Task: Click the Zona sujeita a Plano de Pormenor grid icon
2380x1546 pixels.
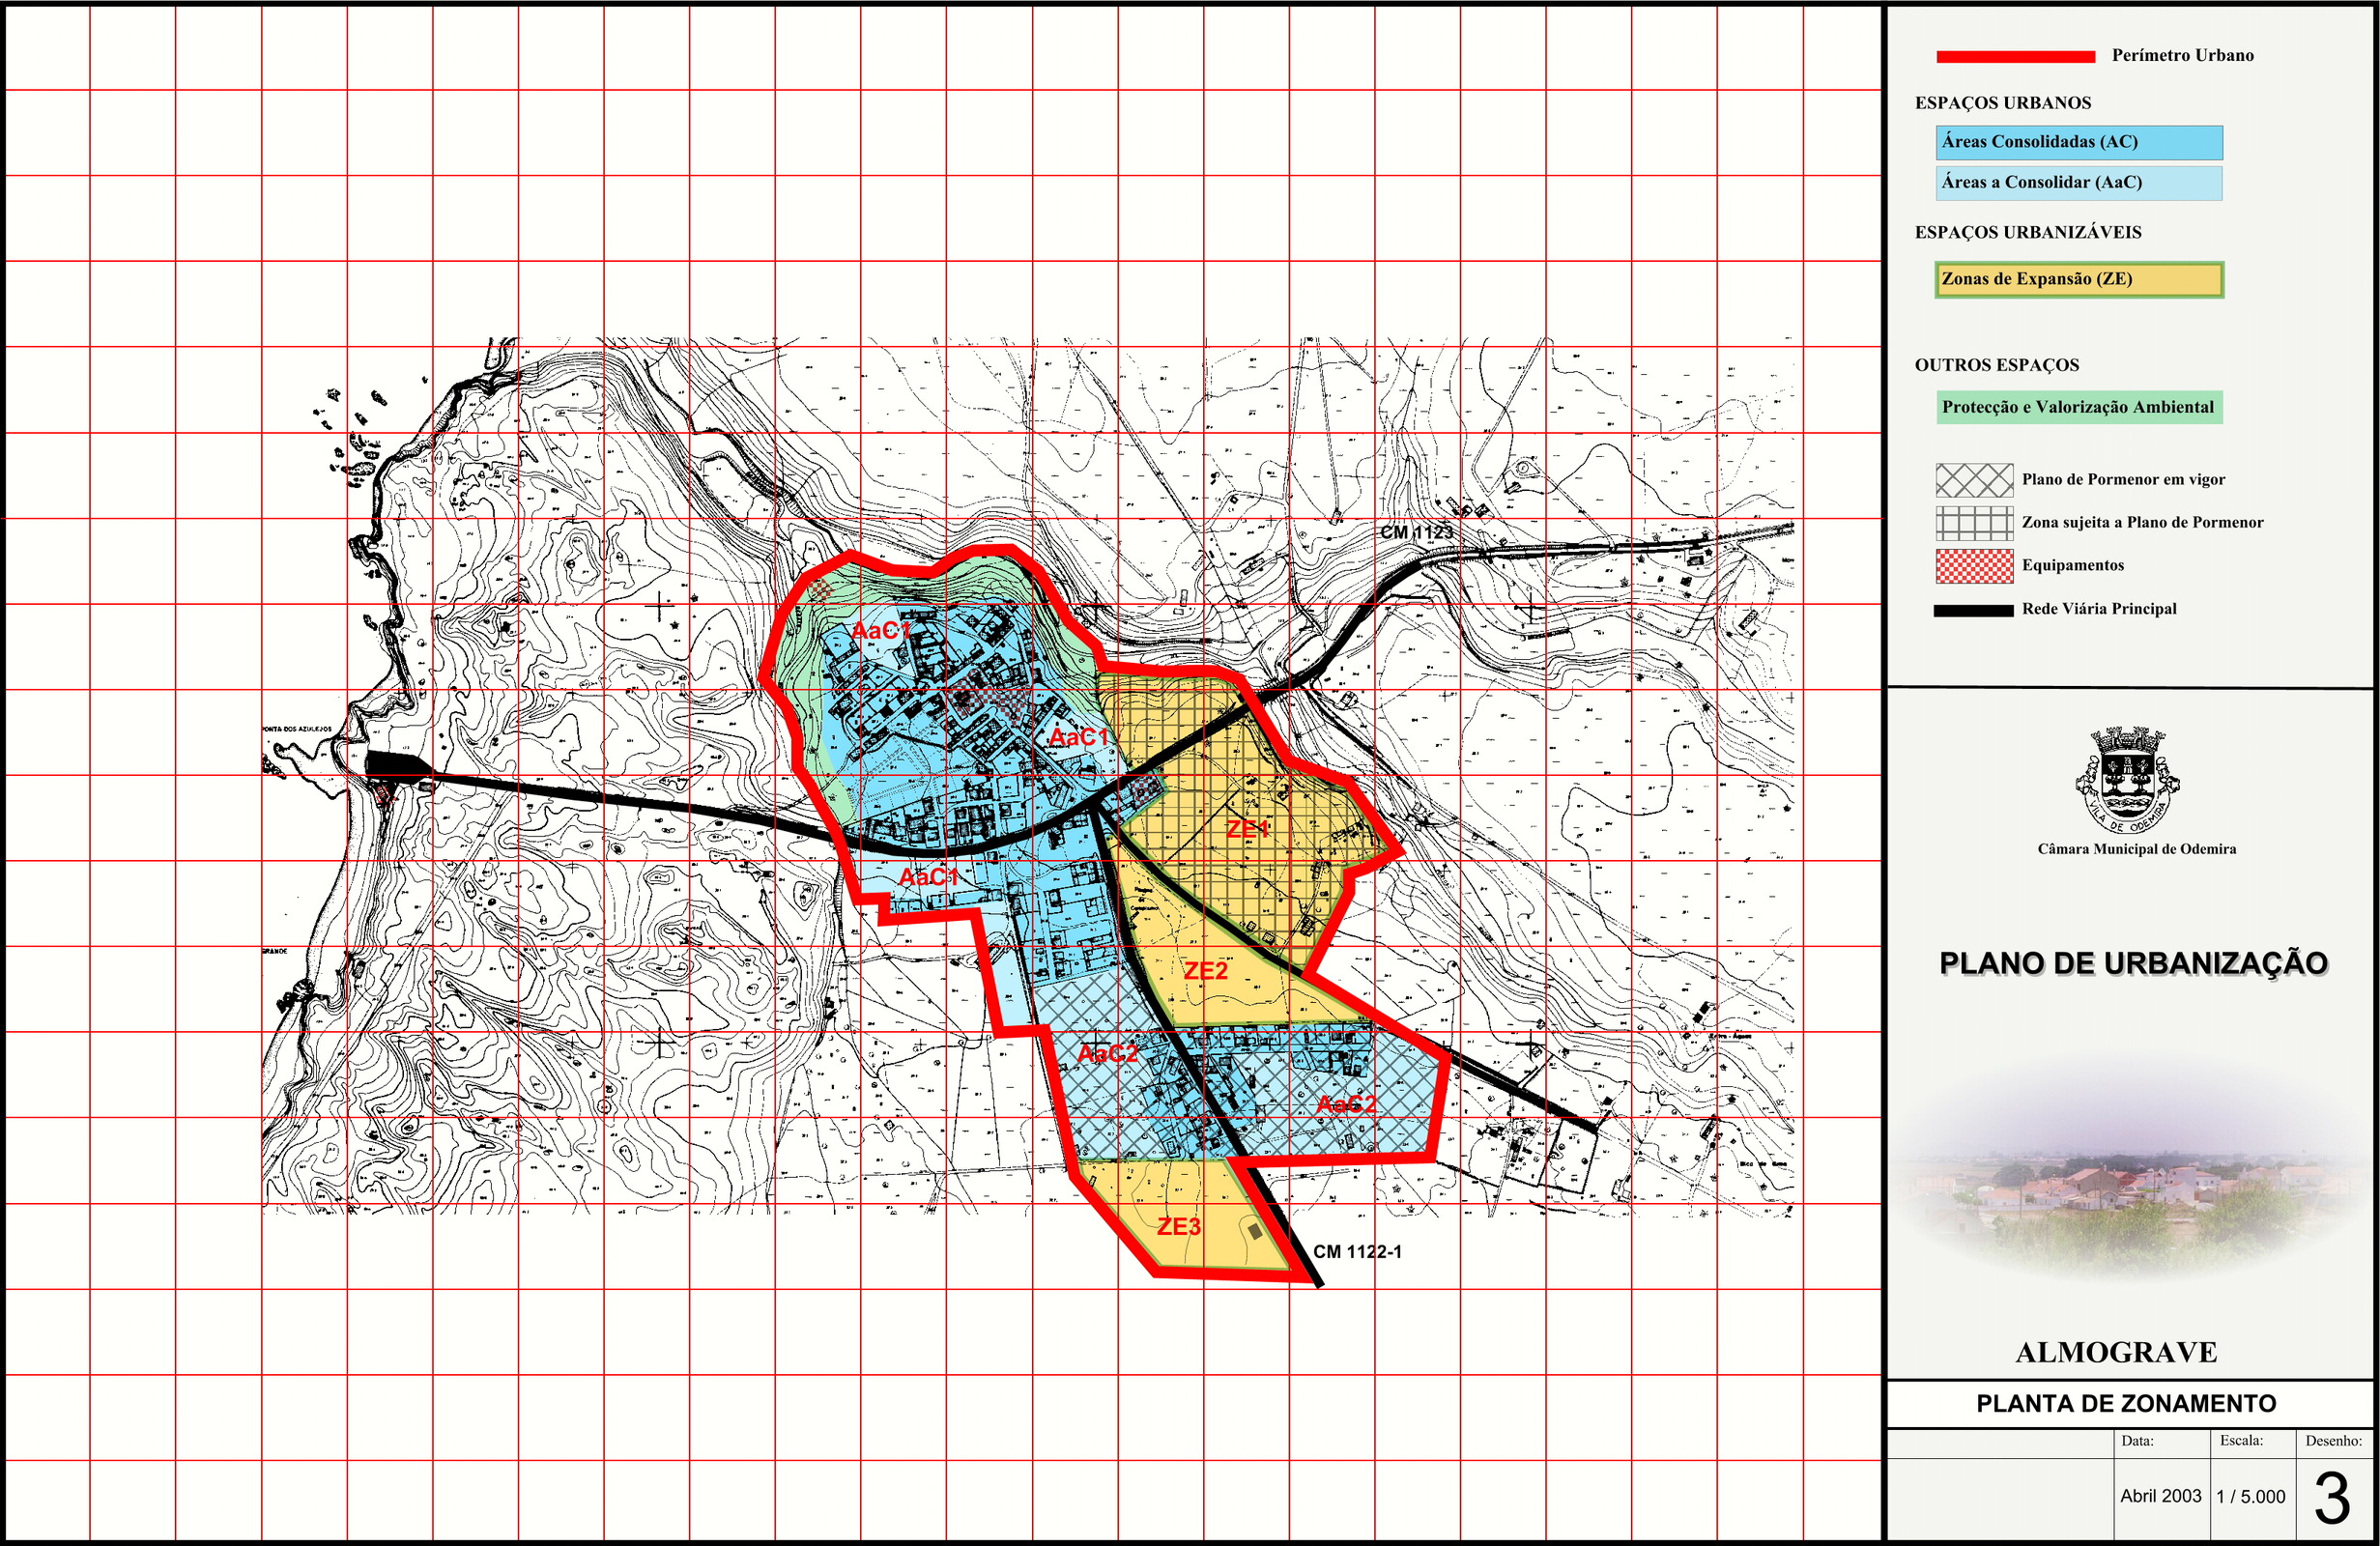Action: click(1973, 523)
